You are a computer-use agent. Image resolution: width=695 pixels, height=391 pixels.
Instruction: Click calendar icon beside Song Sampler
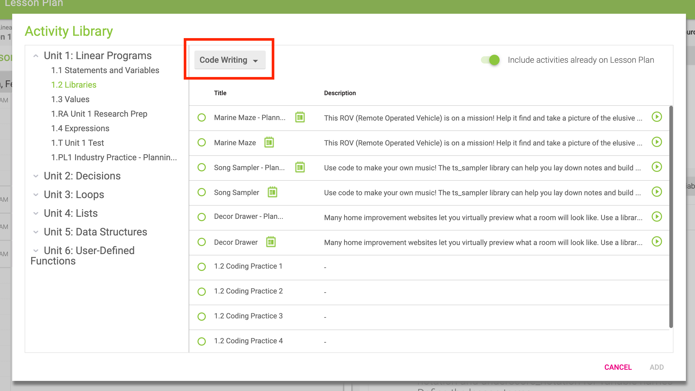coord(272,192)
